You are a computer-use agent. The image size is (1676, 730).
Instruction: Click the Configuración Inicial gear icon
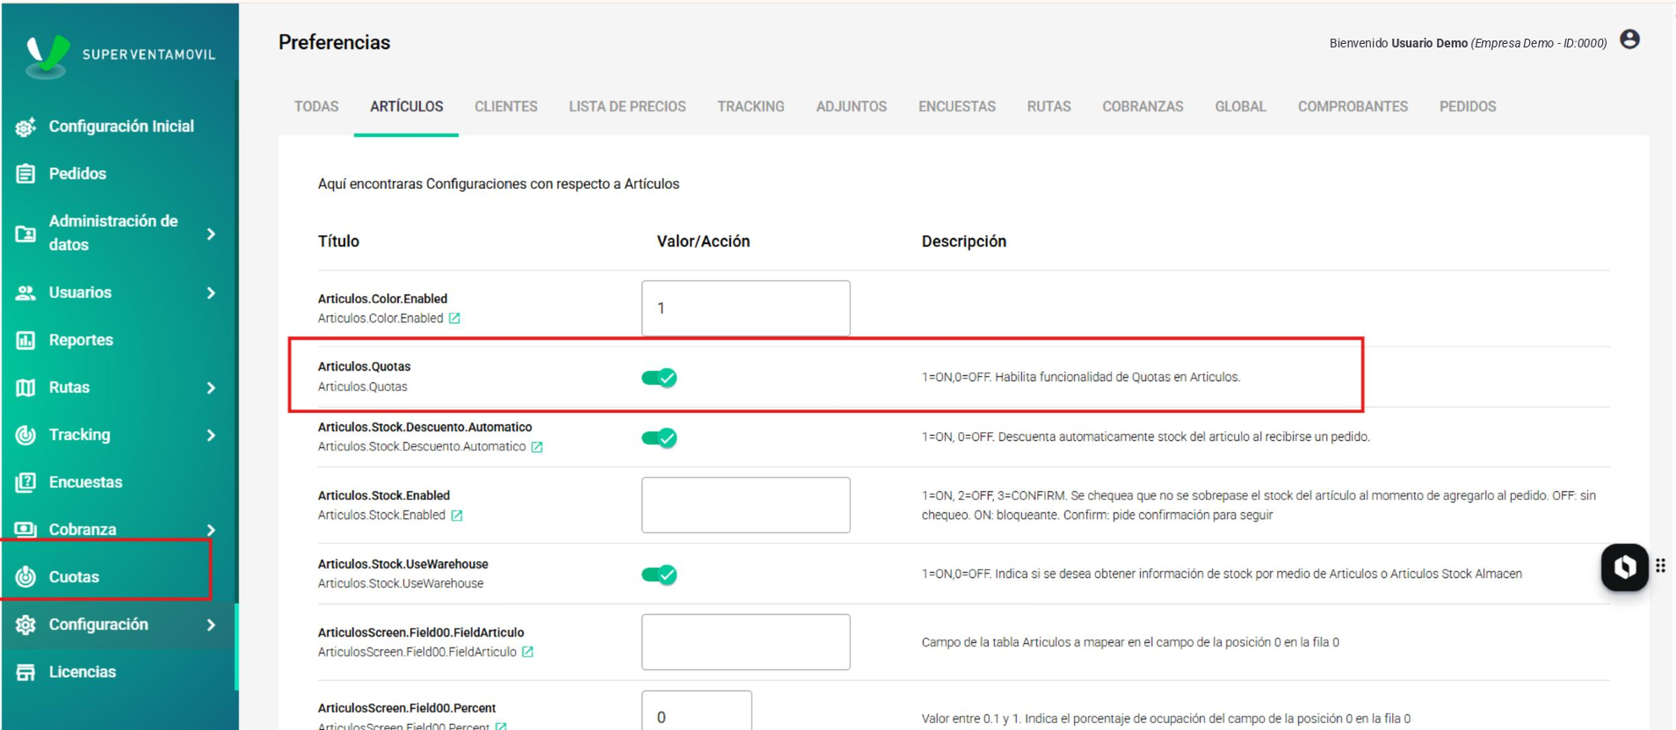(25, 126)
